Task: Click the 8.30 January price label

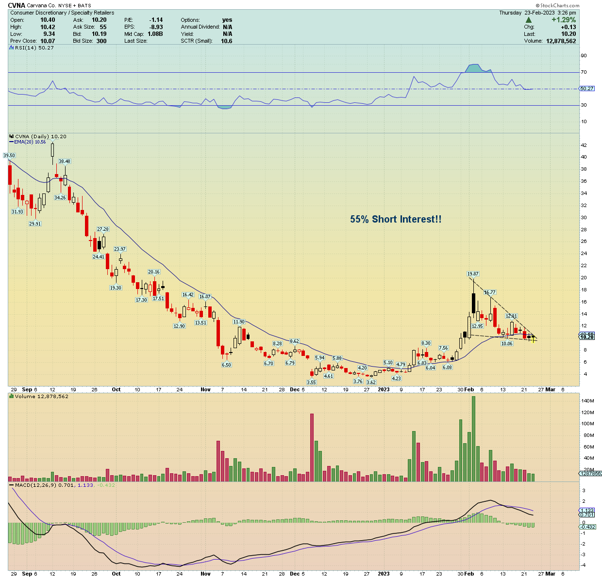Action: click(426, 343)
